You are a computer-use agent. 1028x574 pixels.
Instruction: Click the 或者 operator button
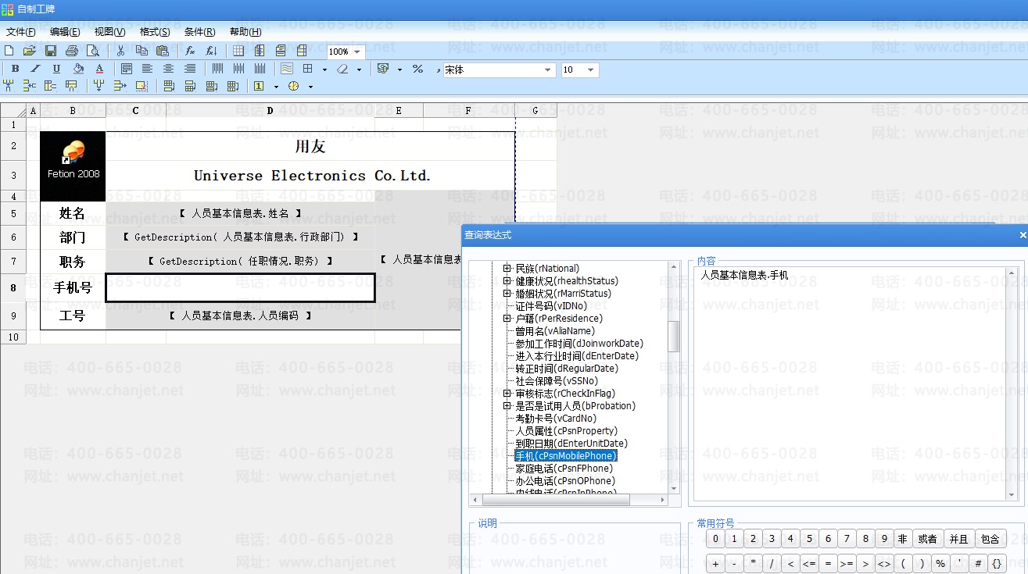(927, 539)
